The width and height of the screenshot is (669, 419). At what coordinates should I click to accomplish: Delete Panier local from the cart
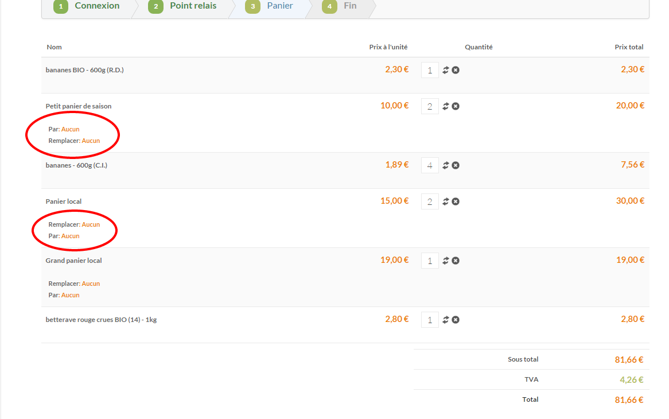click(x=456, y=201)
